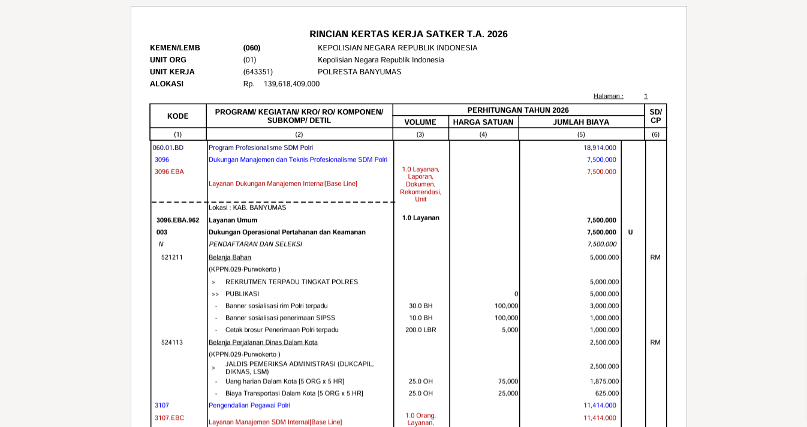Viewport: 807px width, 427px height.
Task: Click code 060.01.BD
Action: (168, 148)
